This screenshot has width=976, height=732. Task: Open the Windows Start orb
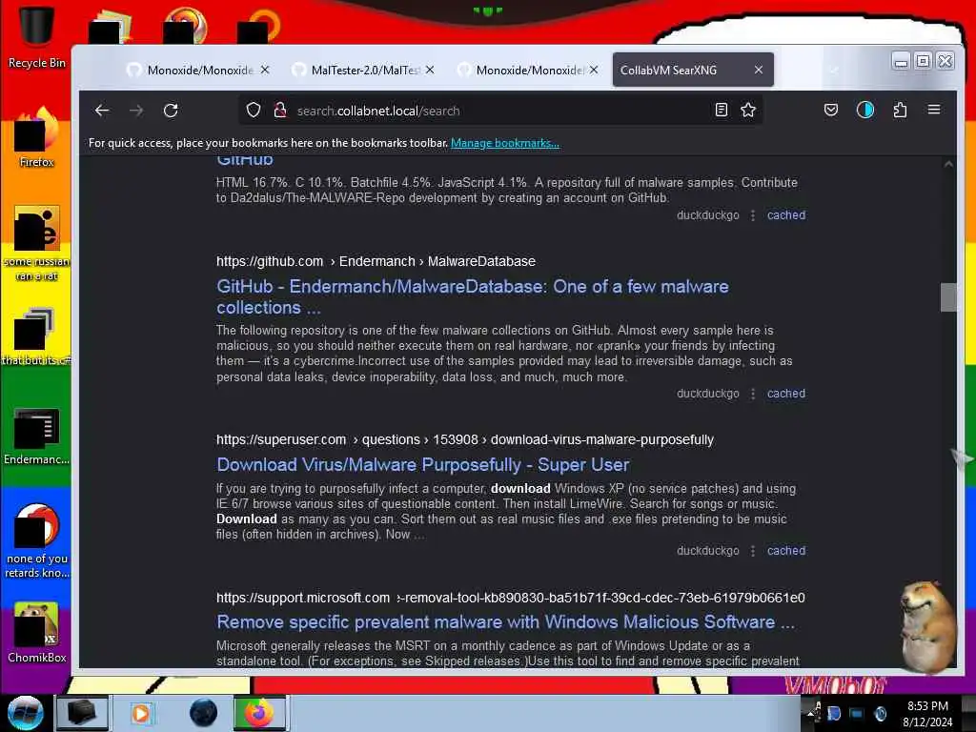(25, 713)
